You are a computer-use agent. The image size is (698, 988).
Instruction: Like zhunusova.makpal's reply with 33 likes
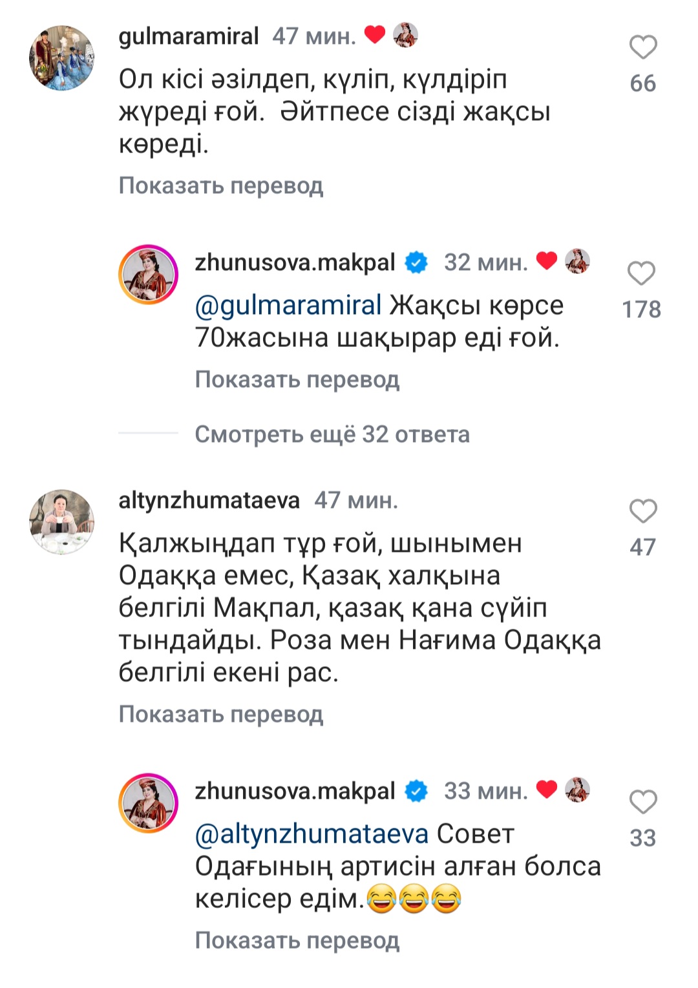pyautogui.click(x=643, y=803)
